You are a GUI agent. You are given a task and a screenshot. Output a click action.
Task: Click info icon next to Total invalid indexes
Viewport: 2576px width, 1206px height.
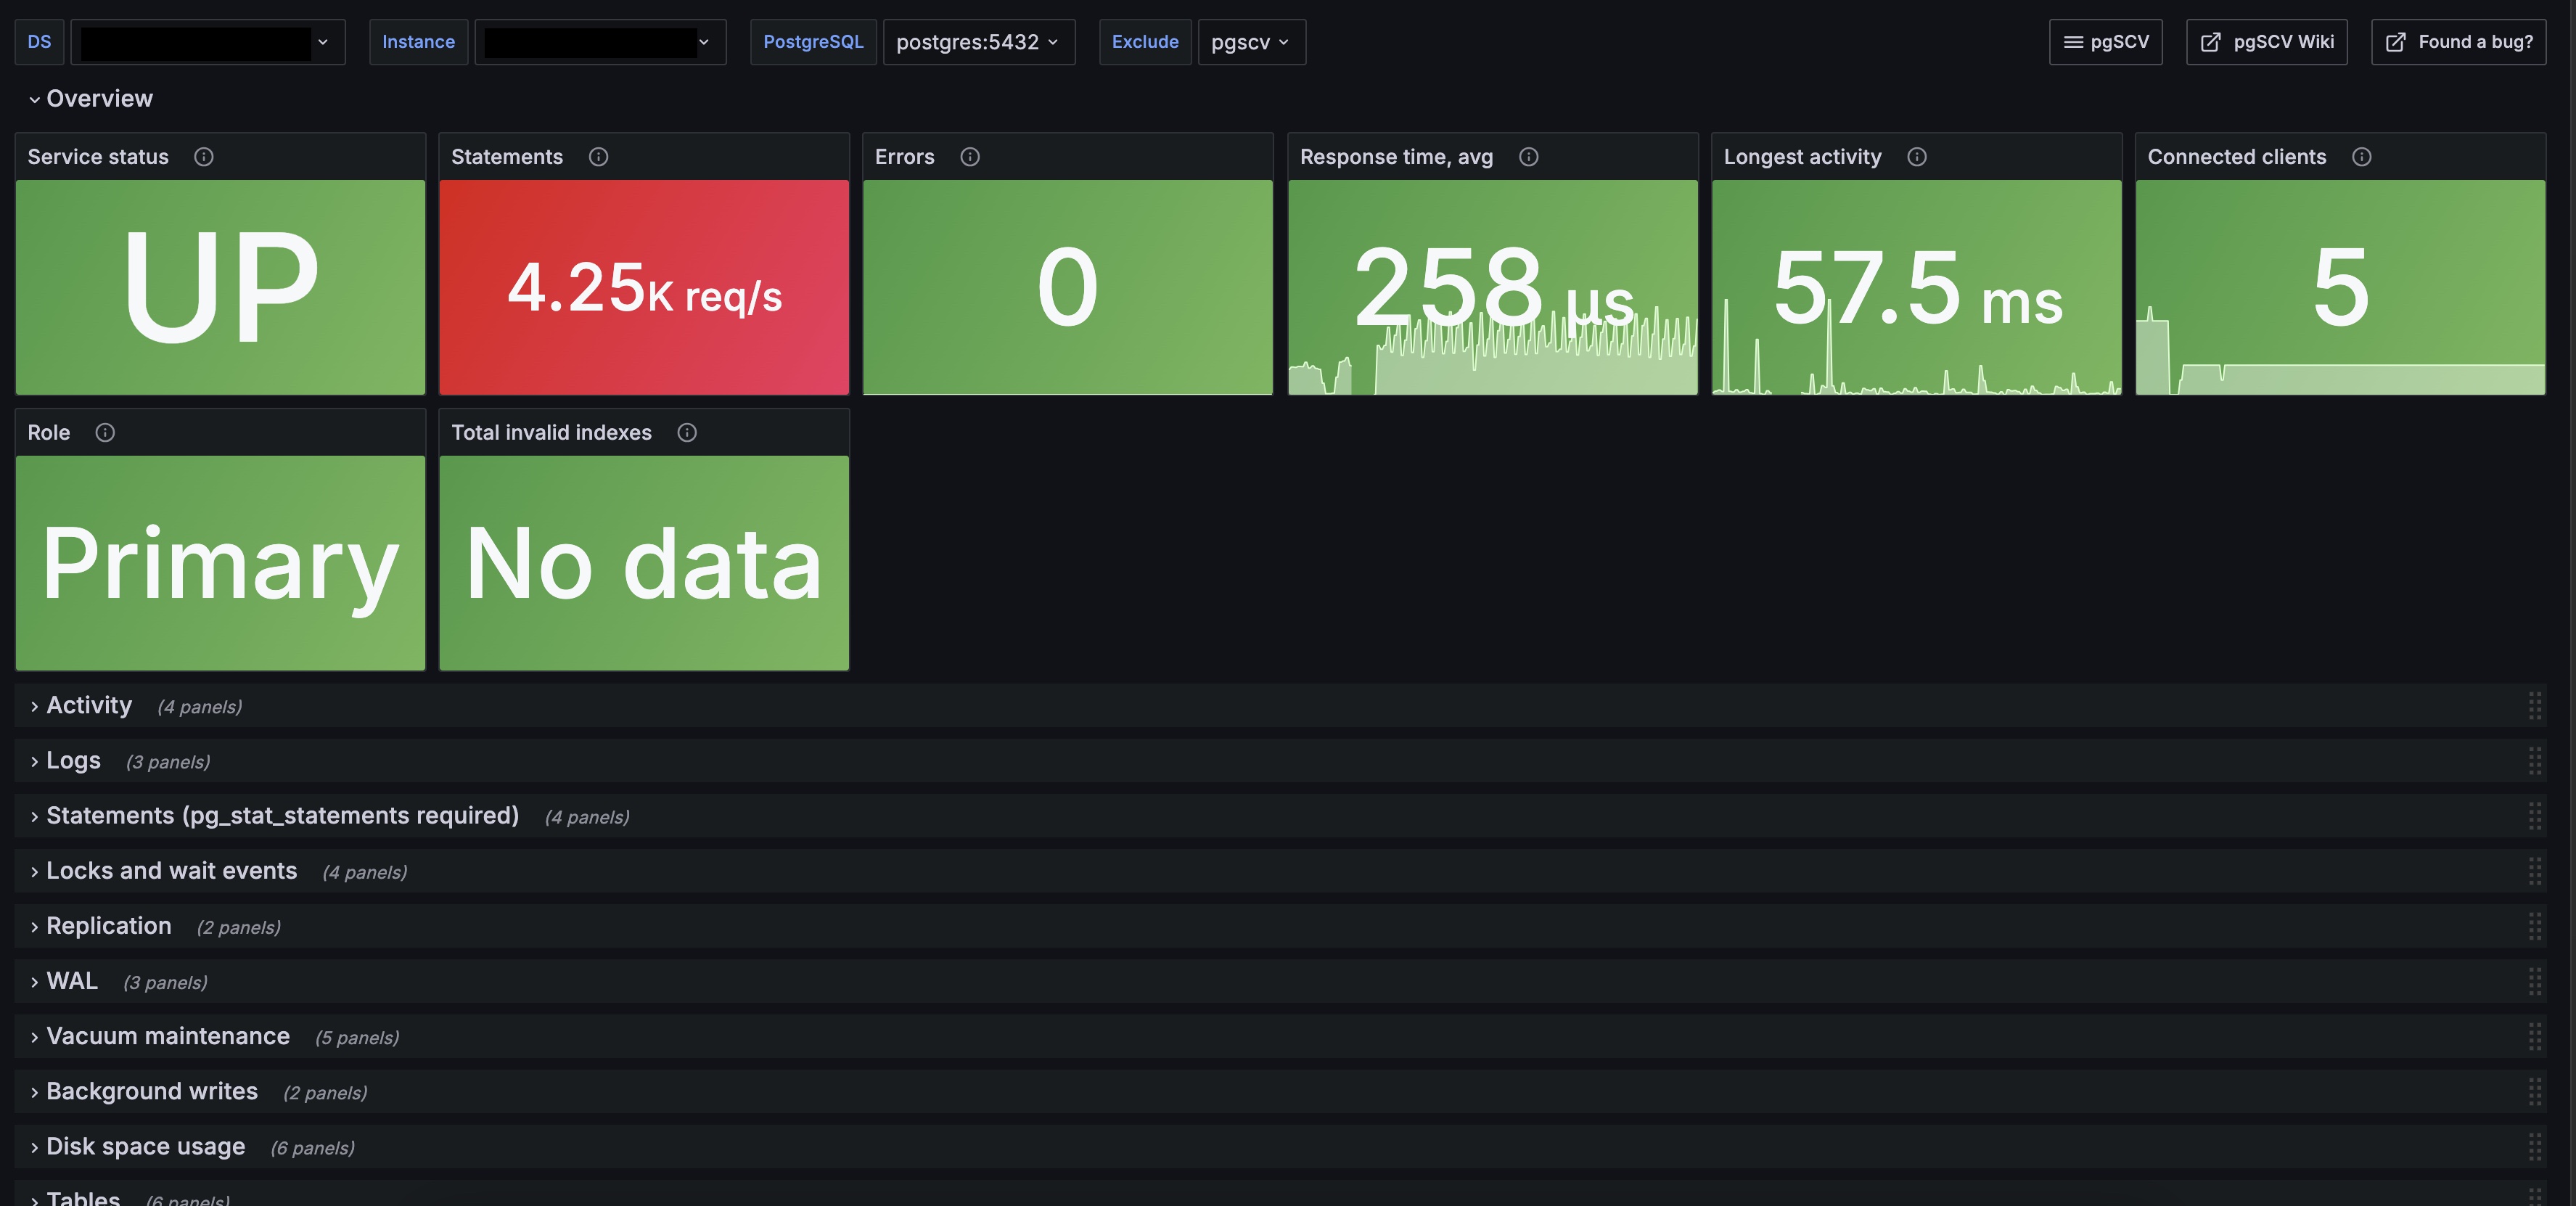(686, 432)
